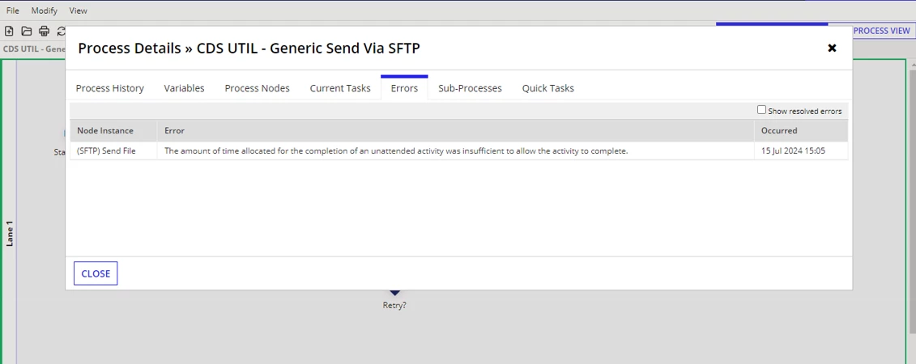Open the File menu
The height and width of the screenshot is (364, 916).
(x=13, y=11)
